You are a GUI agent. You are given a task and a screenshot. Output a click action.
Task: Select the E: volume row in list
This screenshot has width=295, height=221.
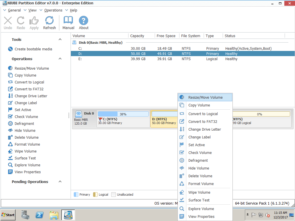(x=183, y=59)
